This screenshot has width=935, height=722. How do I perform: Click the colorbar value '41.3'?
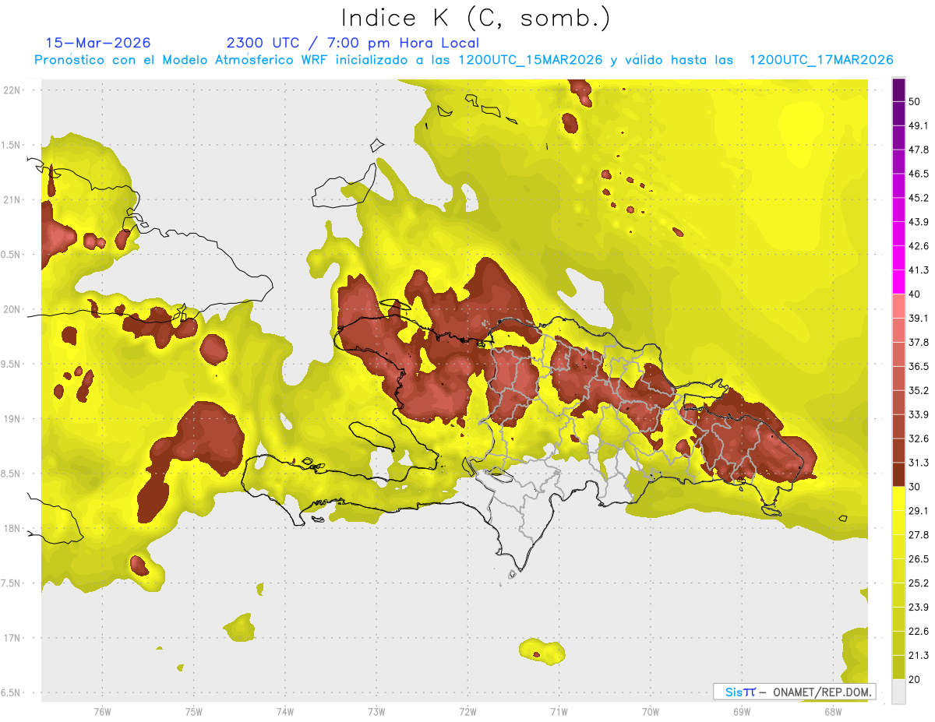919,270
